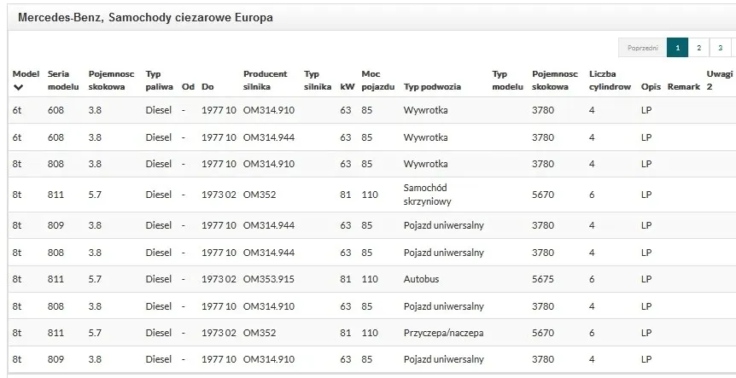736x378 pixels.
Task: Go to page 3 of results
Action: point(720,48)
